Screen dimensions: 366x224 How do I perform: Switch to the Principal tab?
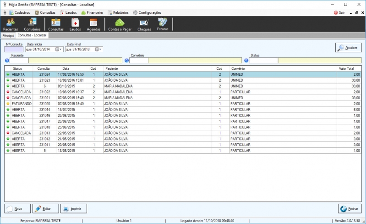click(8, 35)
